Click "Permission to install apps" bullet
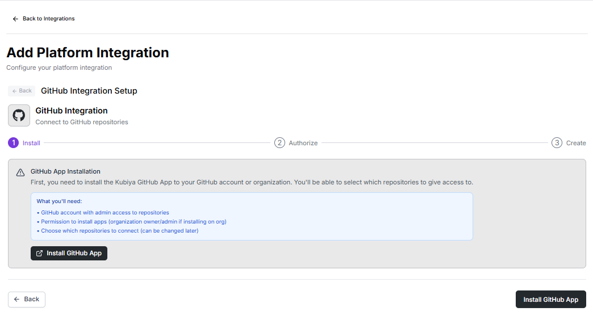This screenshot has height=316, width=593. (132, 222)
